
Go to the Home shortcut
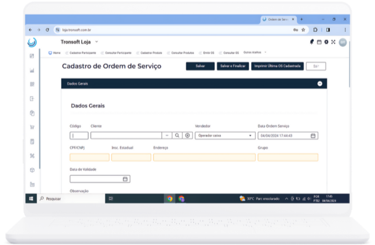(55, 53)
